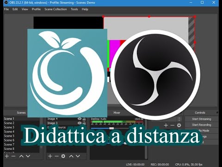Toggle visibility eye for Image 3
222x167 pixels.
coord(80,123)
